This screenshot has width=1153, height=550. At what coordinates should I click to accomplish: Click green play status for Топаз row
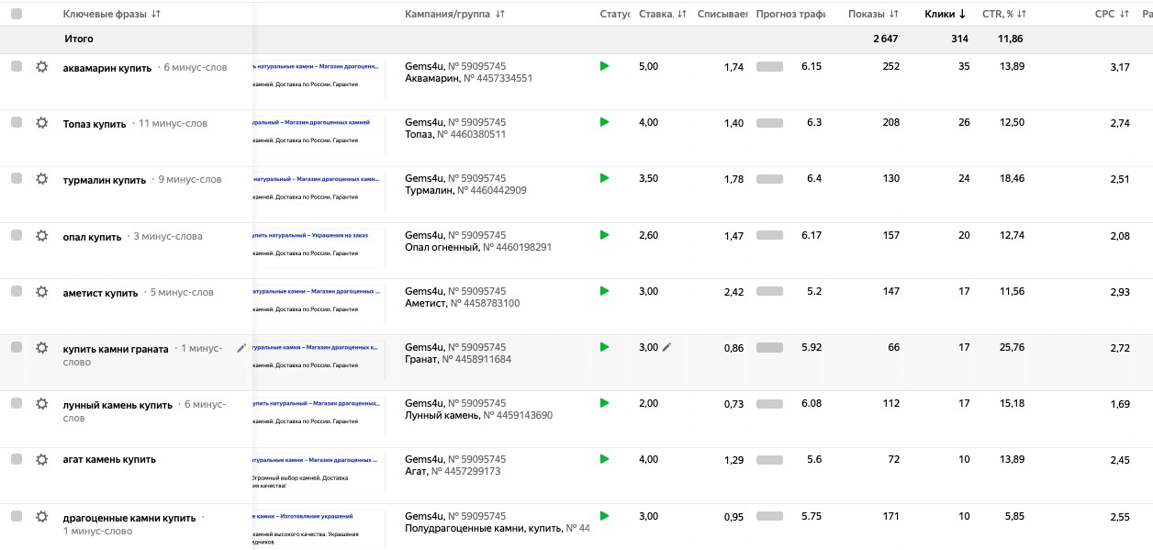[x=604, y=122]
